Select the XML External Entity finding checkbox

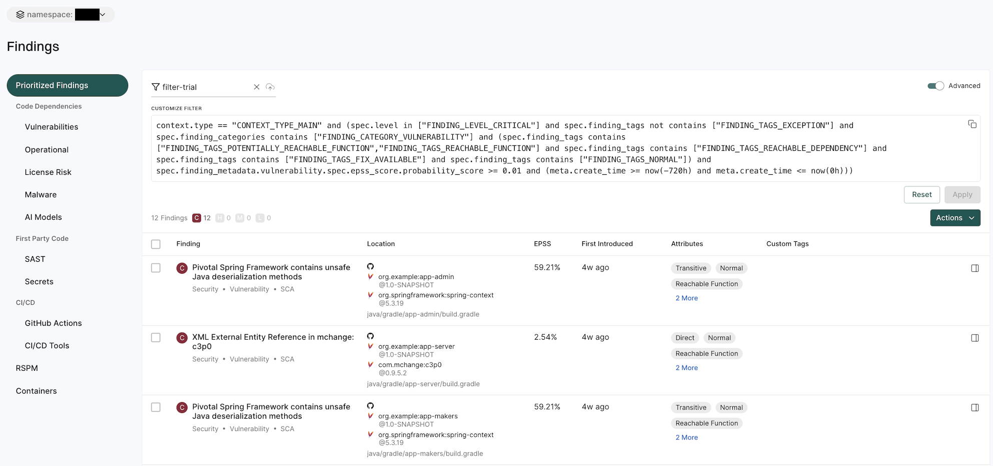[x=156, y=338]
